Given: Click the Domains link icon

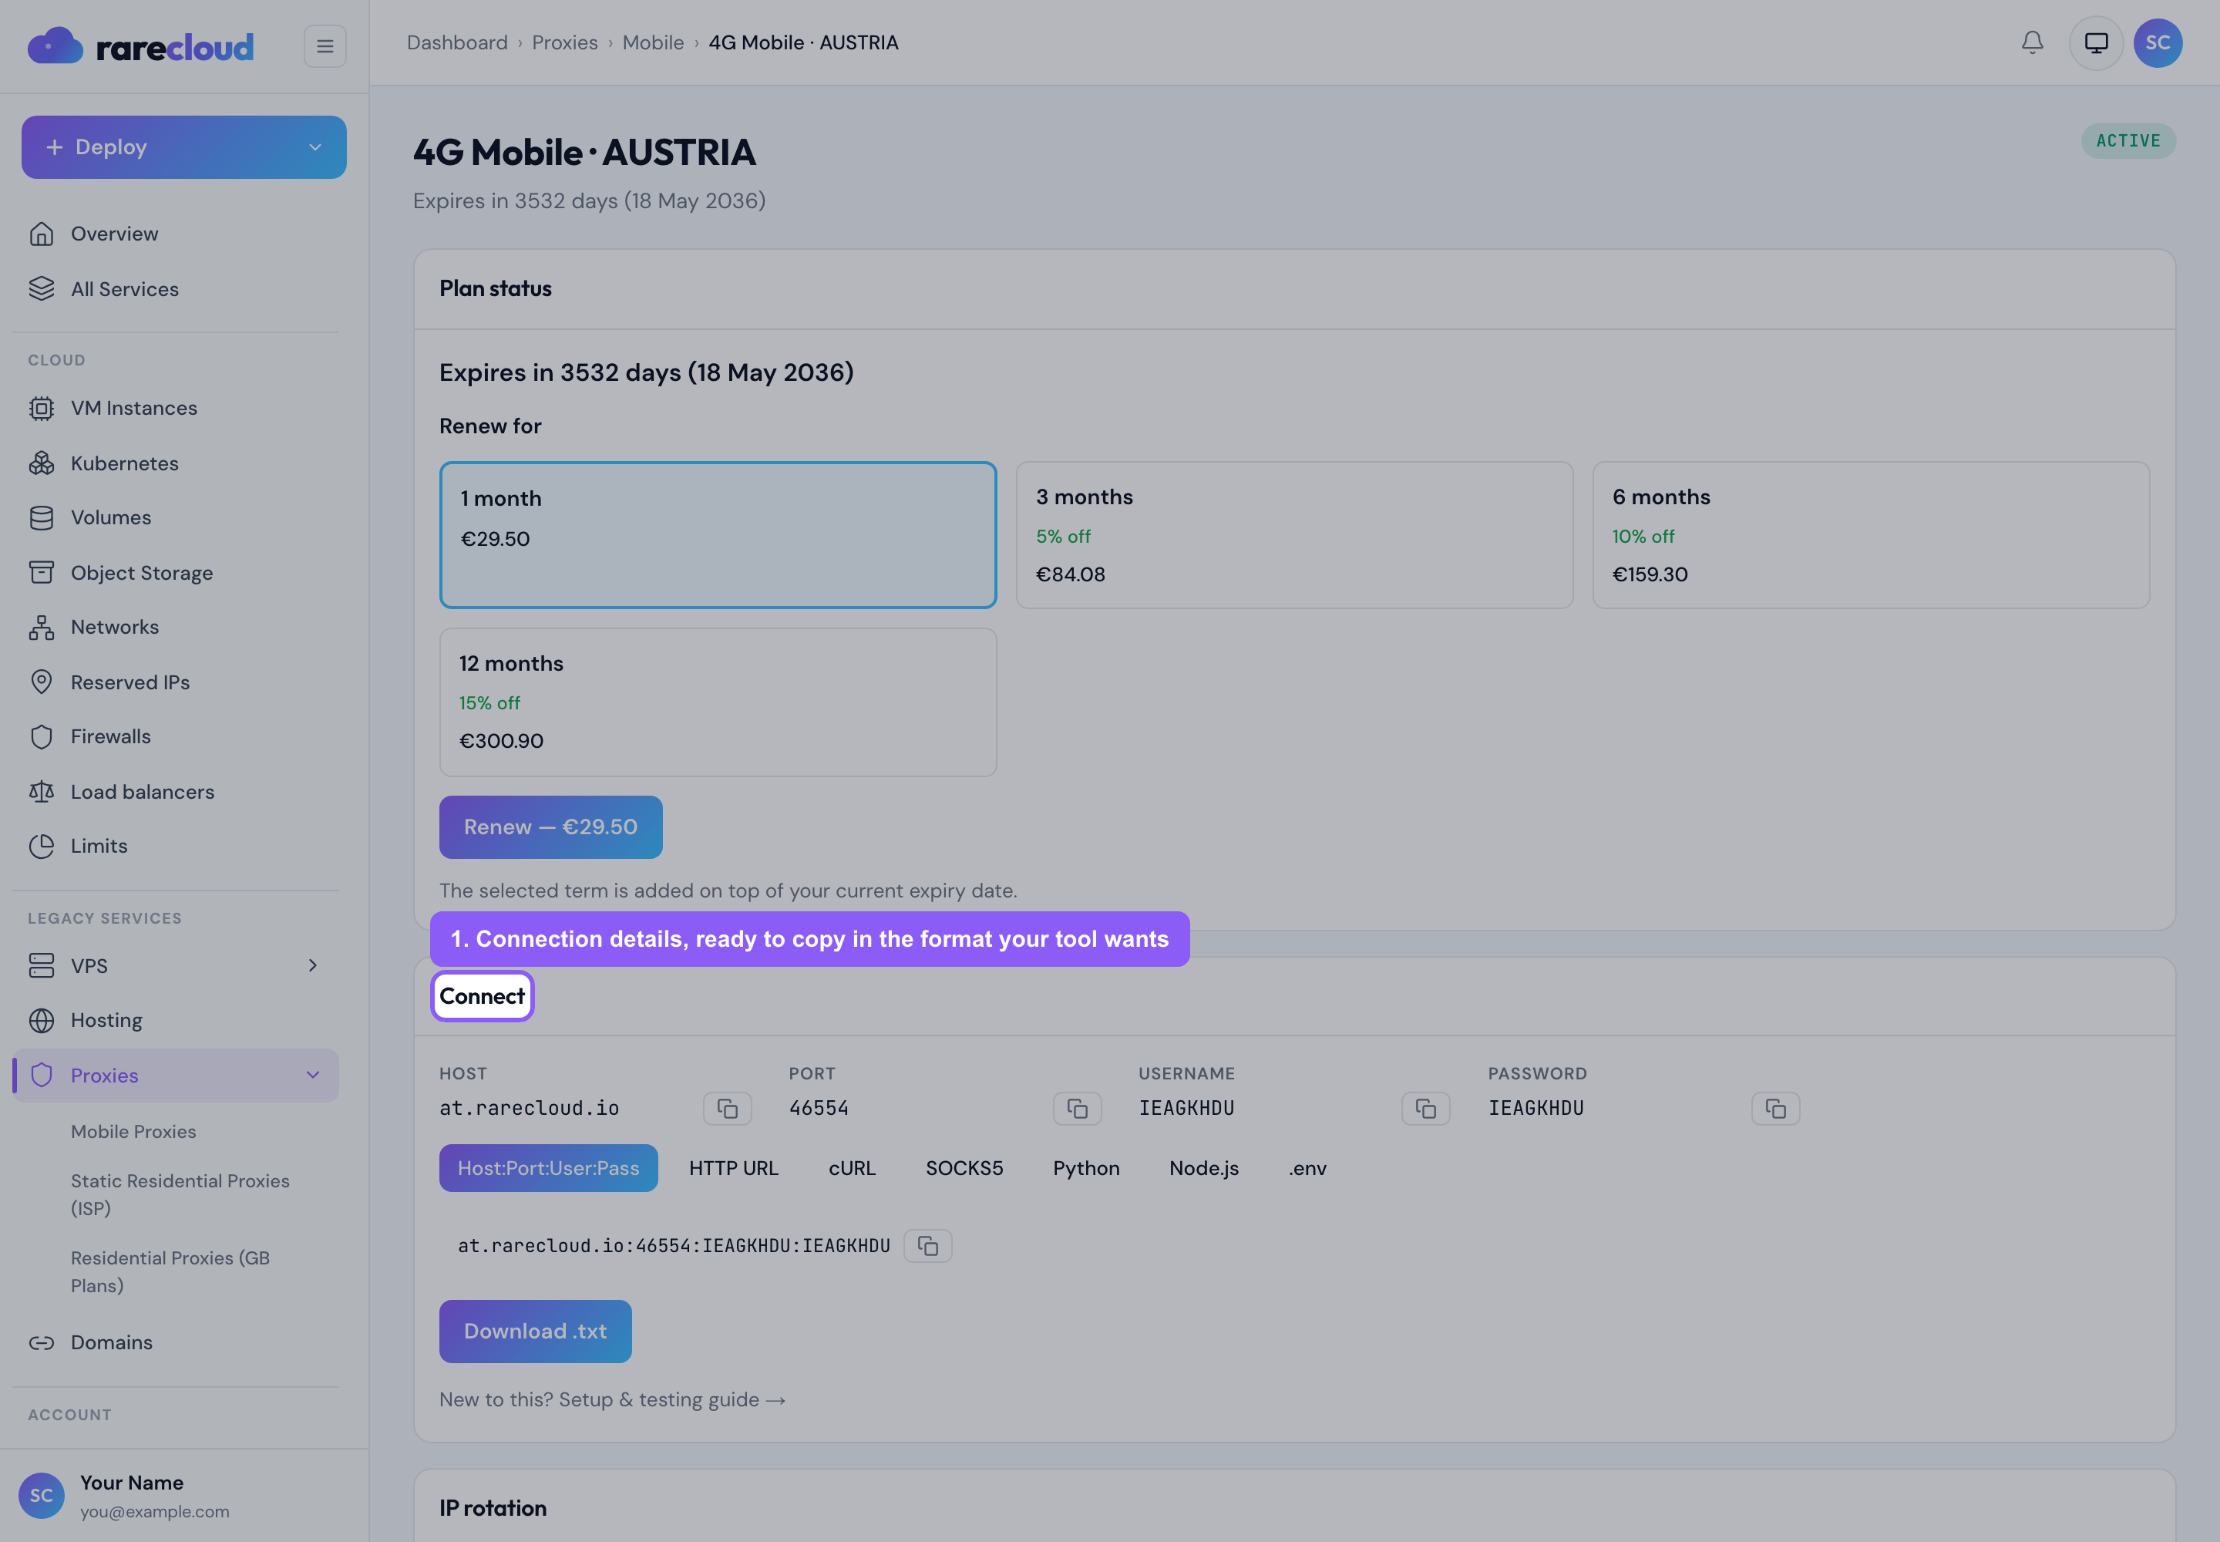Looking at the screenshot, I should [x=42, y=1343].
